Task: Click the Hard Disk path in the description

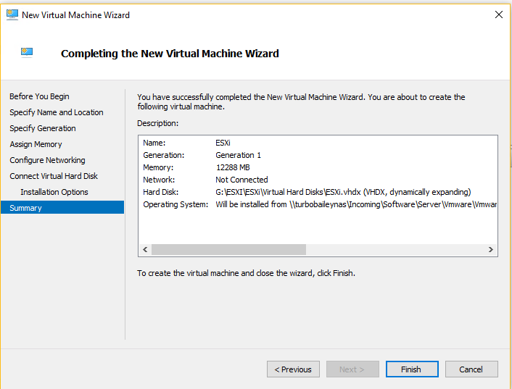Action: pos(343,192)
